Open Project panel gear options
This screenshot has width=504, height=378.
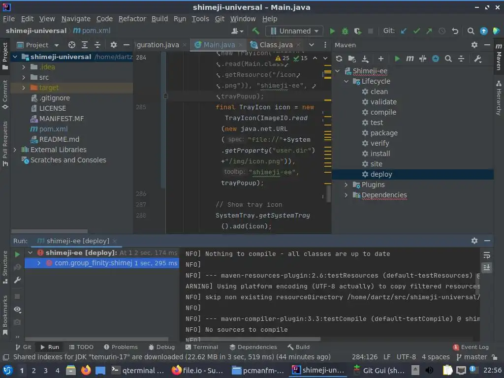[114, 45]
